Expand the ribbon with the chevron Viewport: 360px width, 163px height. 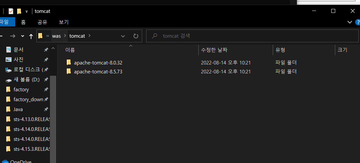[350, 22]
